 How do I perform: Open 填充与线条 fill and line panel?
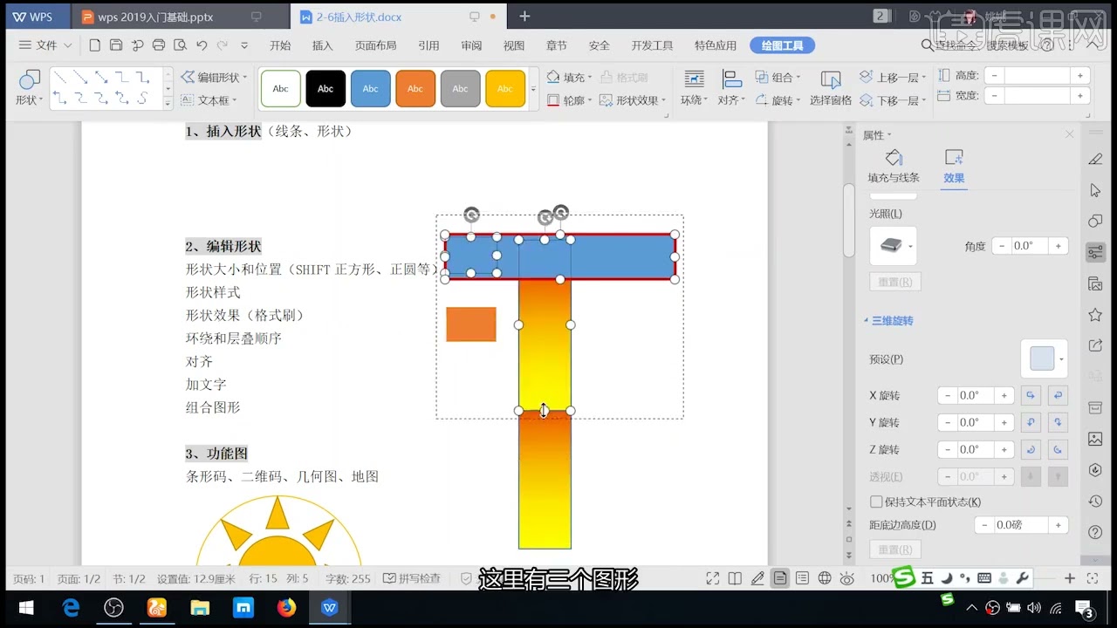pos(894,167)
